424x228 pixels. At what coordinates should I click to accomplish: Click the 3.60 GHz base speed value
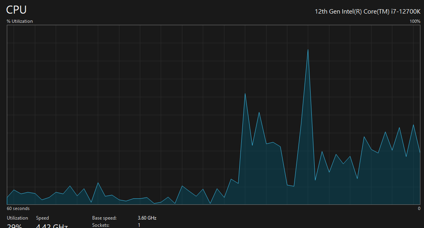pyautogui.click(x=147, y=218)
